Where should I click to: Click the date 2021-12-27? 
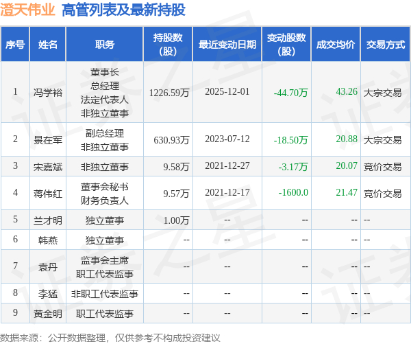[227, 166]
